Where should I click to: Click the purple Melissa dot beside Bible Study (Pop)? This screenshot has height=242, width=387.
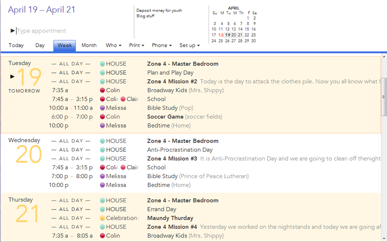tap(102, 108)
